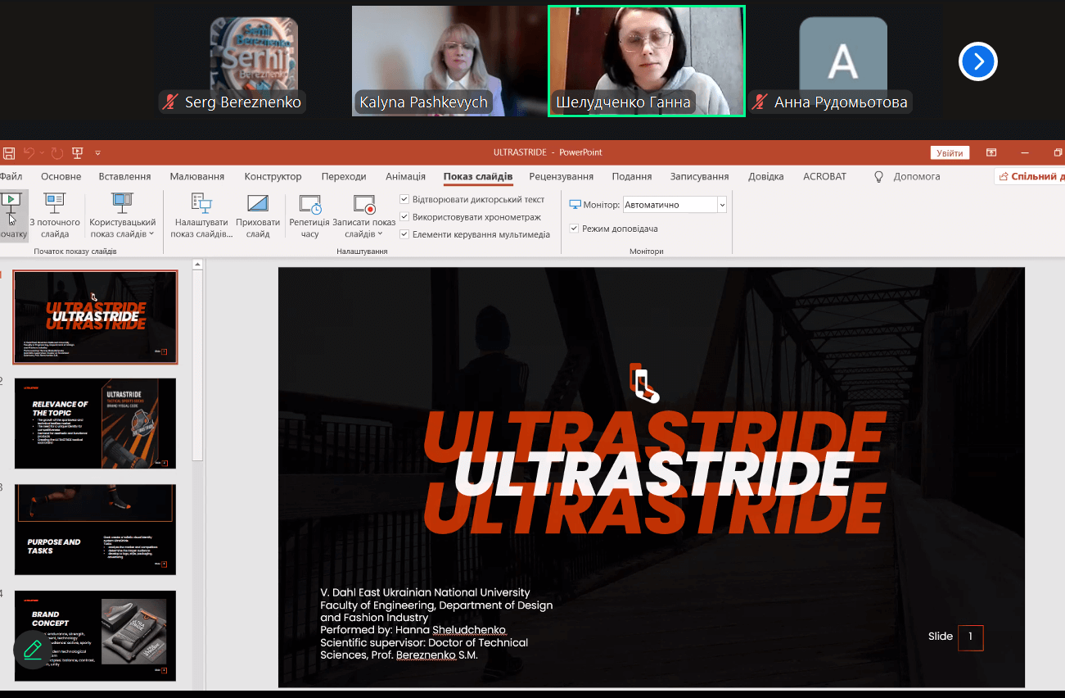The height and width of the screenshot is (698, 1065).
Task: Click the green pencil annotation button
Action: tap(33, 650)
